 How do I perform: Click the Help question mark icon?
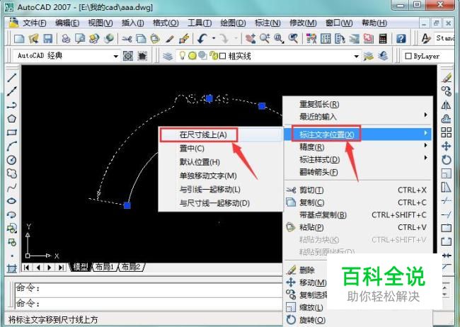[401, 38]
